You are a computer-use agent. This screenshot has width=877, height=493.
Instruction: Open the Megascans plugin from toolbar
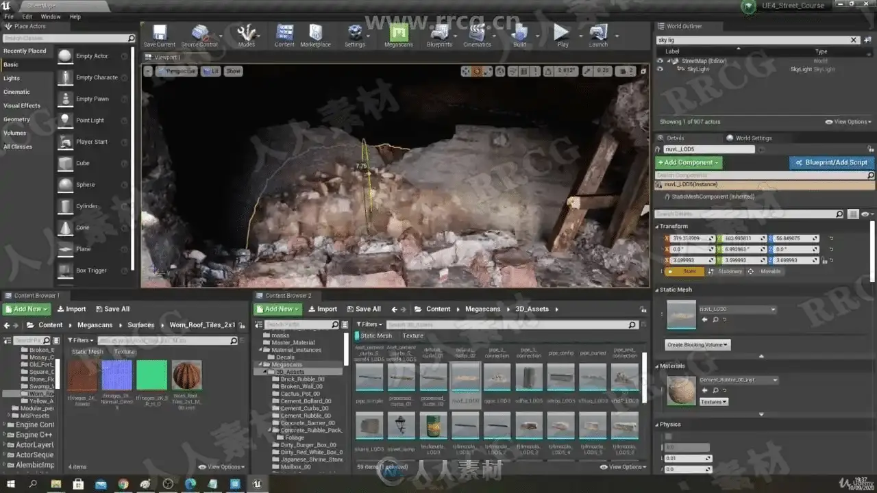tap(399, 33)
